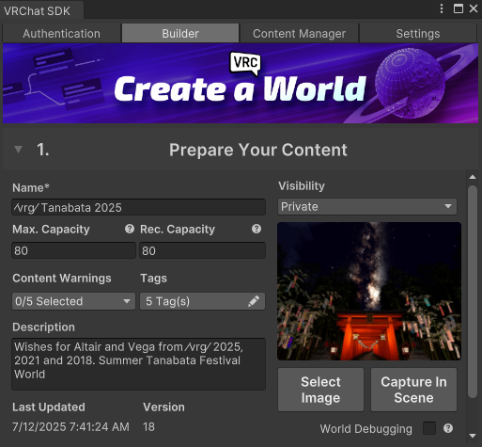
Task: Click the Version number 18
Action: click(x=148, y=427)
